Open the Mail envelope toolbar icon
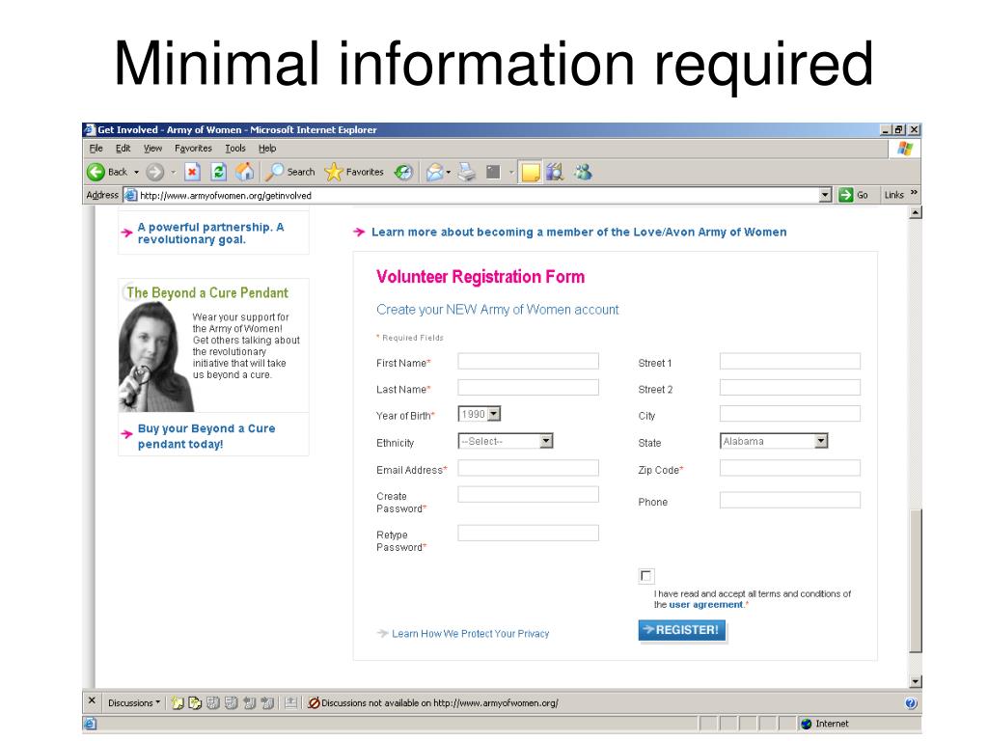Viewport: 988px width, 741px height. pyautogui.click(x=435, y=172)
